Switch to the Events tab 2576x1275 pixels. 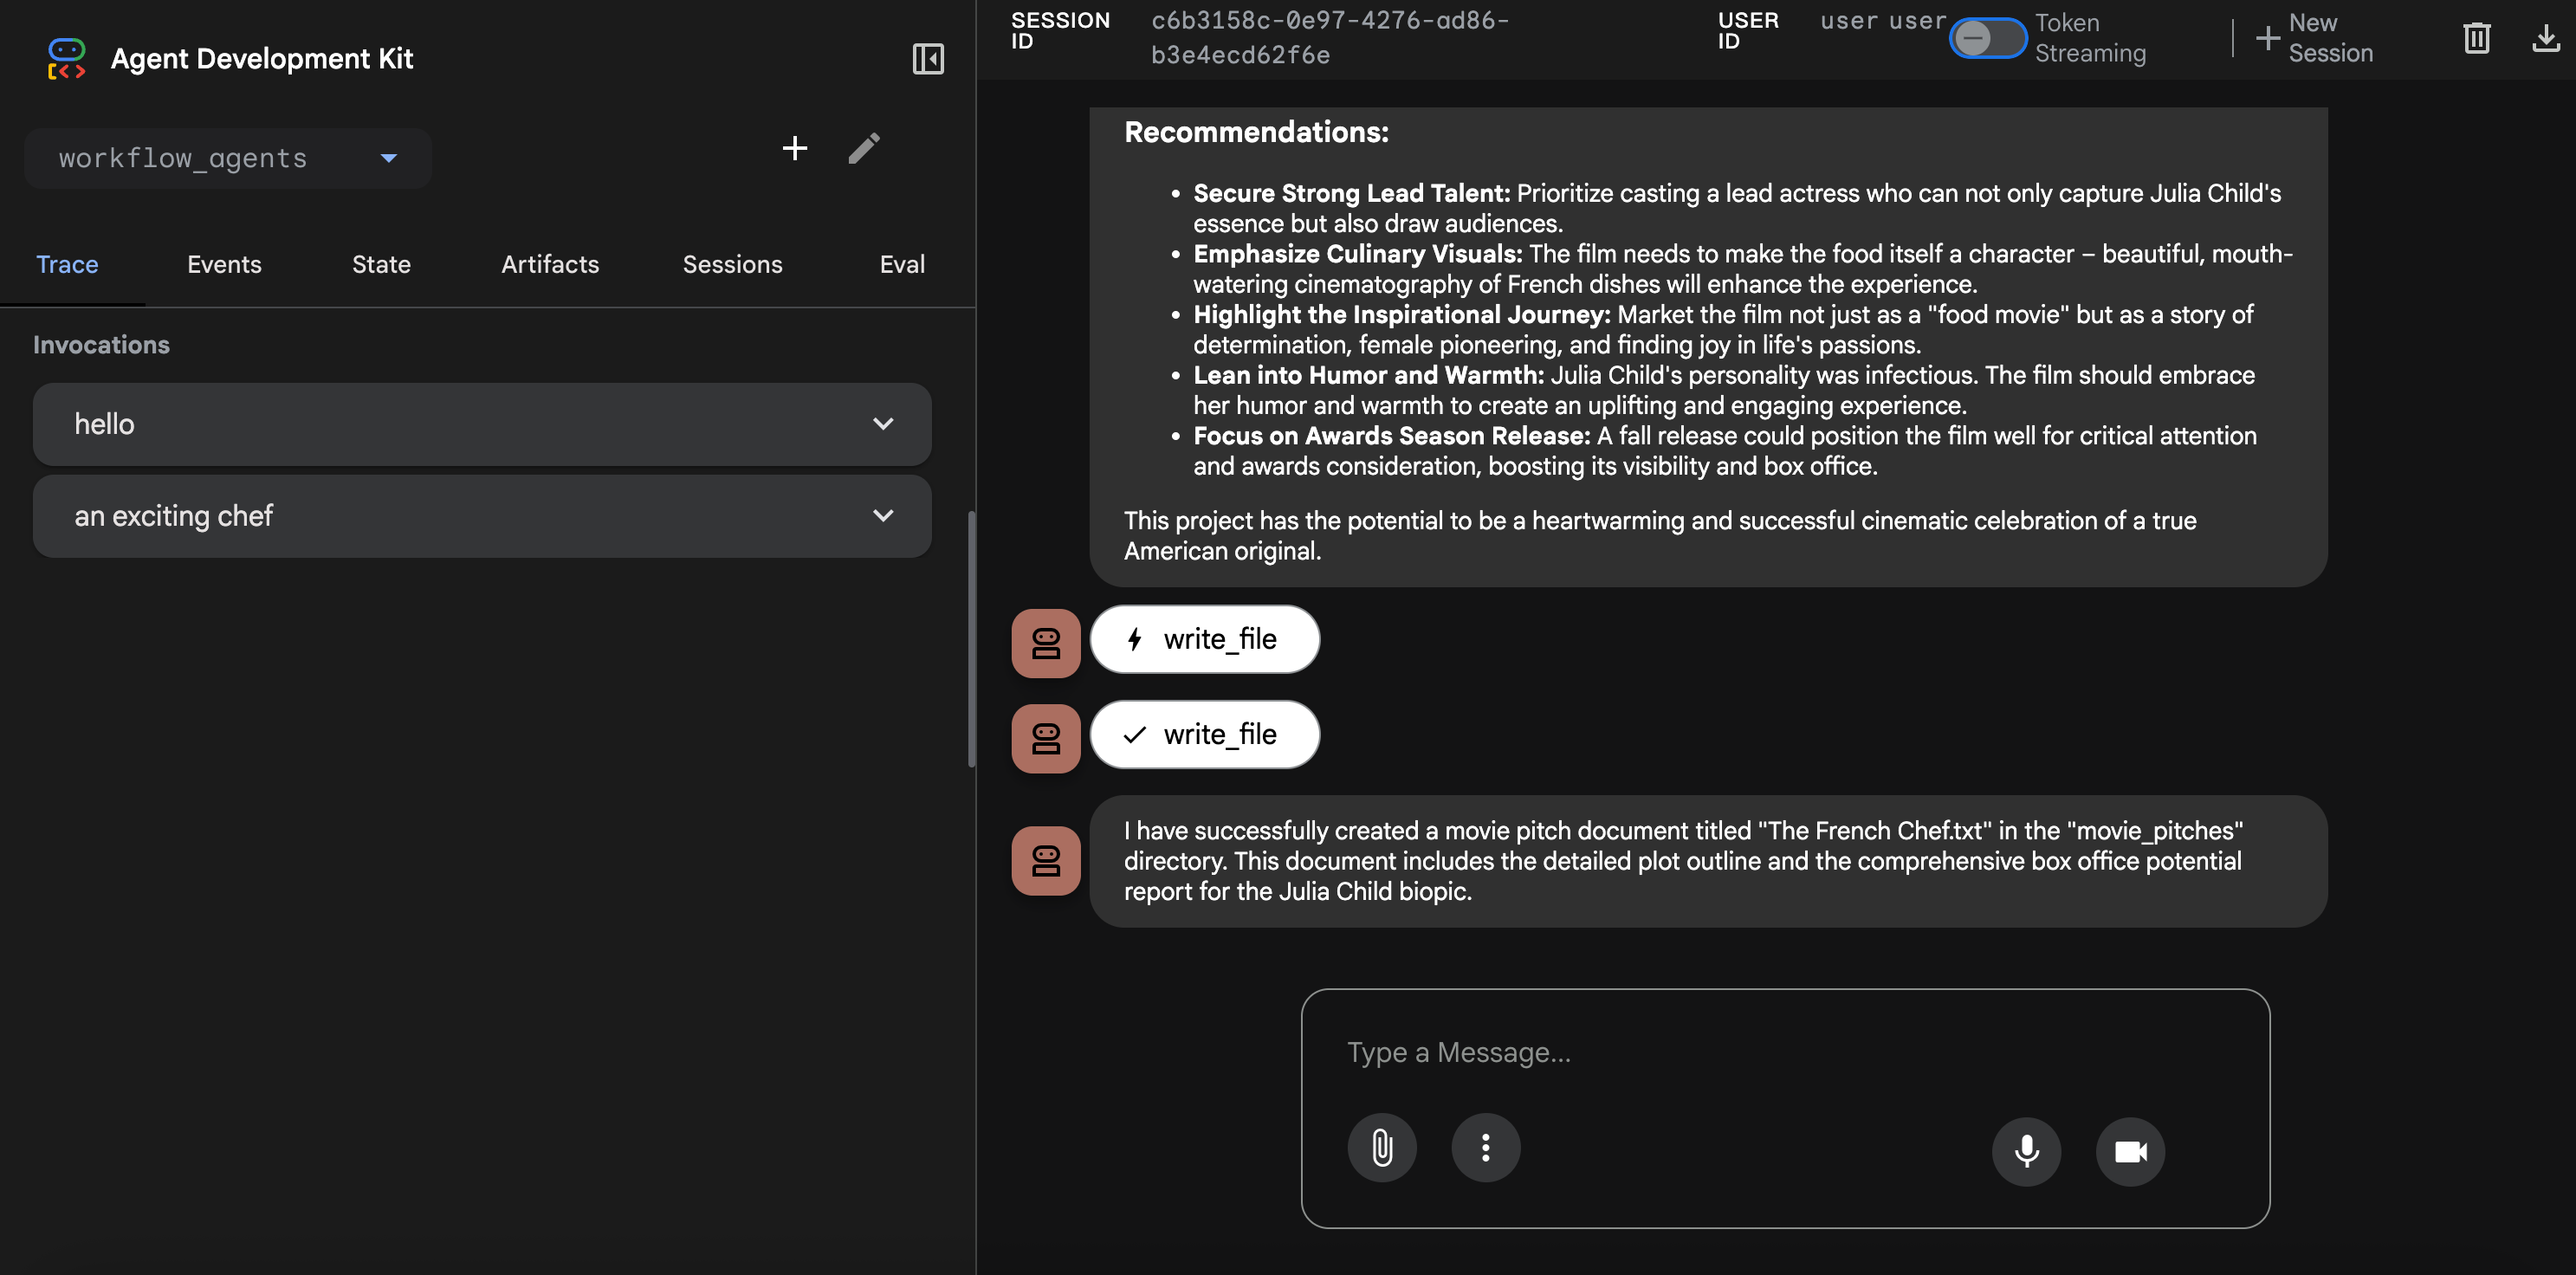pyautogui.click(x=224, y=264)
